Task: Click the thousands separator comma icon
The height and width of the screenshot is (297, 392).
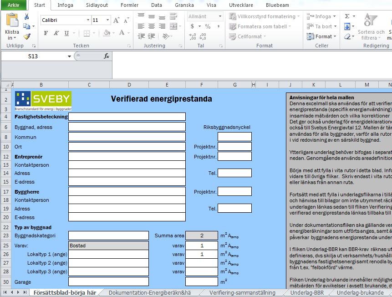Action: point(219,26)
